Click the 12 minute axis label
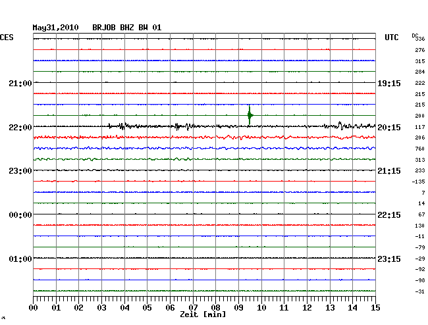The height and width of the screenshot is (325, 428). click(x=307, y=308)
